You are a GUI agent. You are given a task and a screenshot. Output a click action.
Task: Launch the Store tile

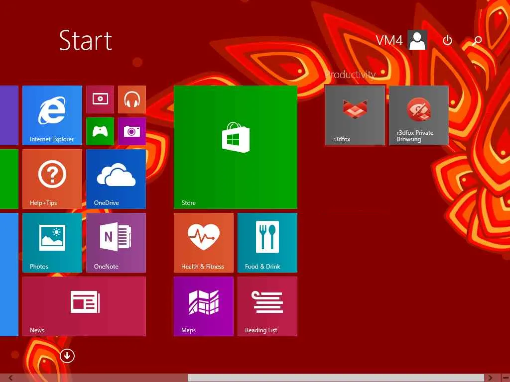tap(236, 147)
